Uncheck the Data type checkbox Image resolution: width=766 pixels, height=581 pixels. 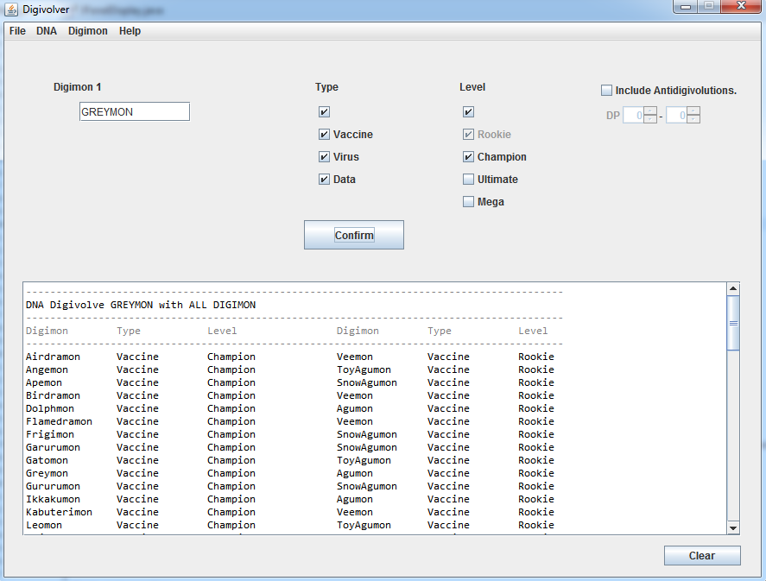324,180
